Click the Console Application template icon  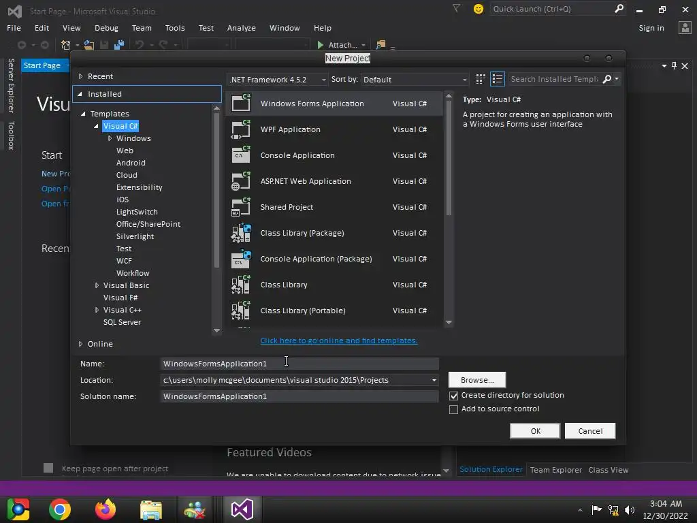point(241,155)
